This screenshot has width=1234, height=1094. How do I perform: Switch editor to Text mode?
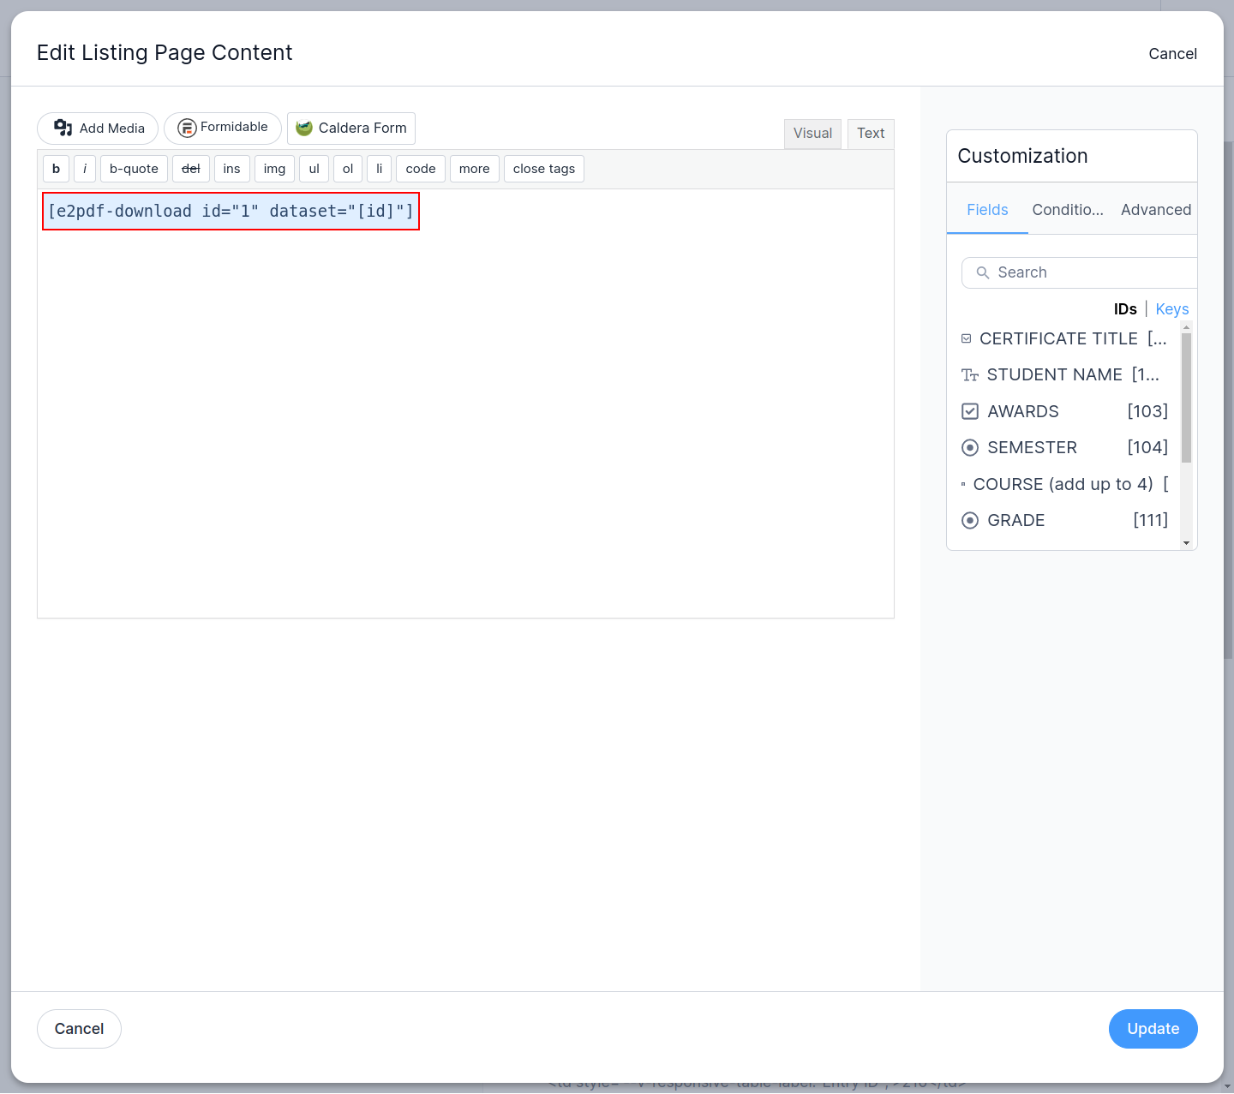pos(870,134)
